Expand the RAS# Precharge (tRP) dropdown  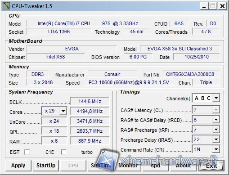(206, 130)
